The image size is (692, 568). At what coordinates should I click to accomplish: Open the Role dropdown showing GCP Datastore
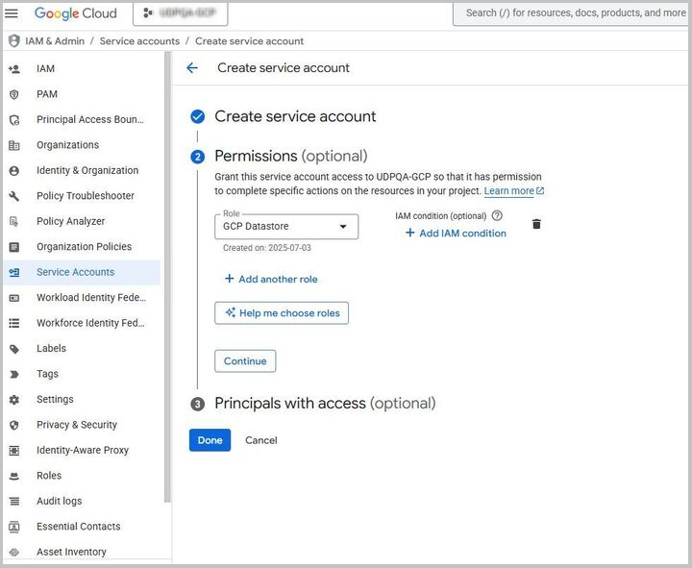tap(286, 227)
